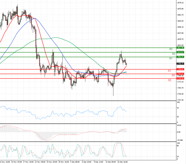Select the green 1811.67 price tag
This screenshot has height=164, width=186.
[180, 52]
